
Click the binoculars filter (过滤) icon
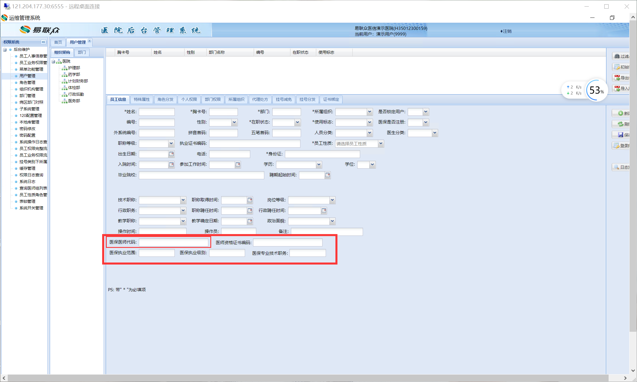click(617, 56)
